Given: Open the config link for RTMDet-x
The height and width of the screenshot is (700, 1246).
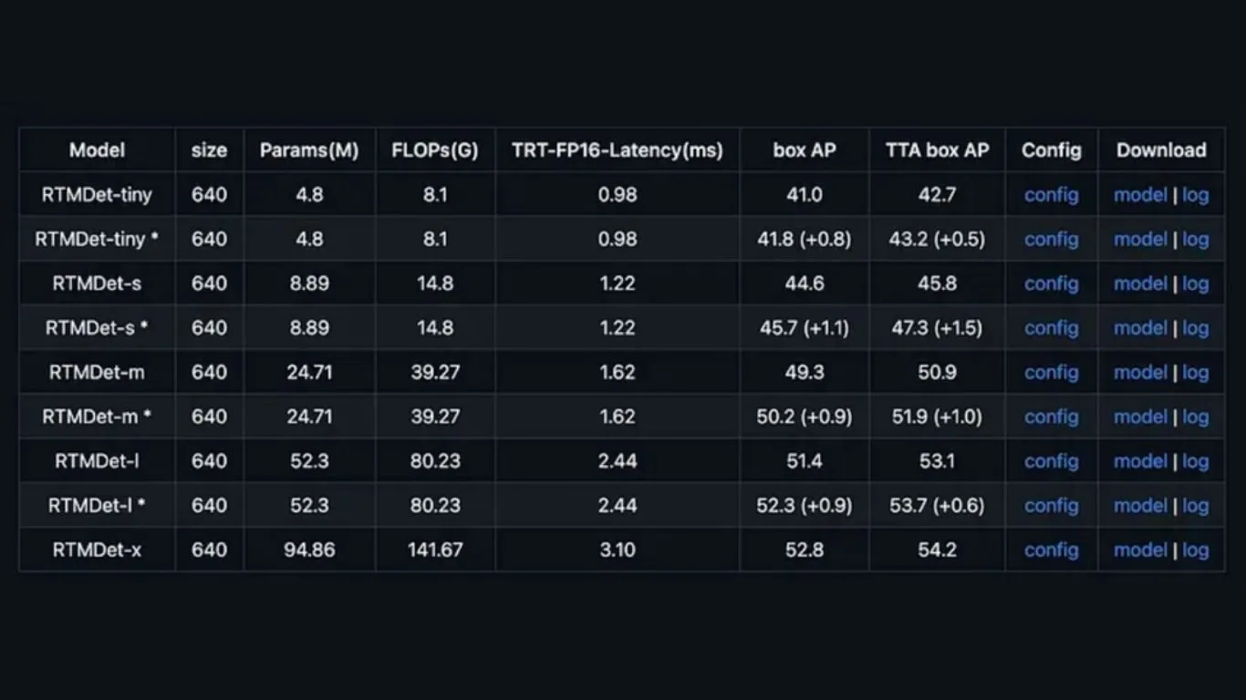Looking at the screenshot, I should click(x=1052, y=551).
